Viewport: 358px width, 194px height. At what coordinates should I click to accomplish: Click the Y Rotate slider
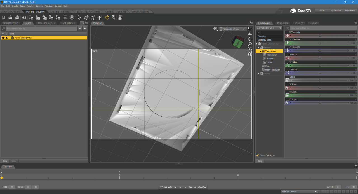click(x=320, y=66)
